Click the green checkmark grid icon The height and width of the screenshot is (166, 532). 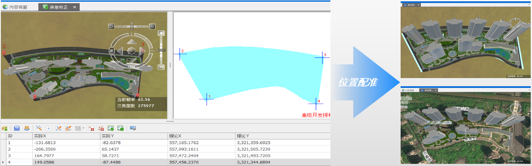tap(111, 128)
